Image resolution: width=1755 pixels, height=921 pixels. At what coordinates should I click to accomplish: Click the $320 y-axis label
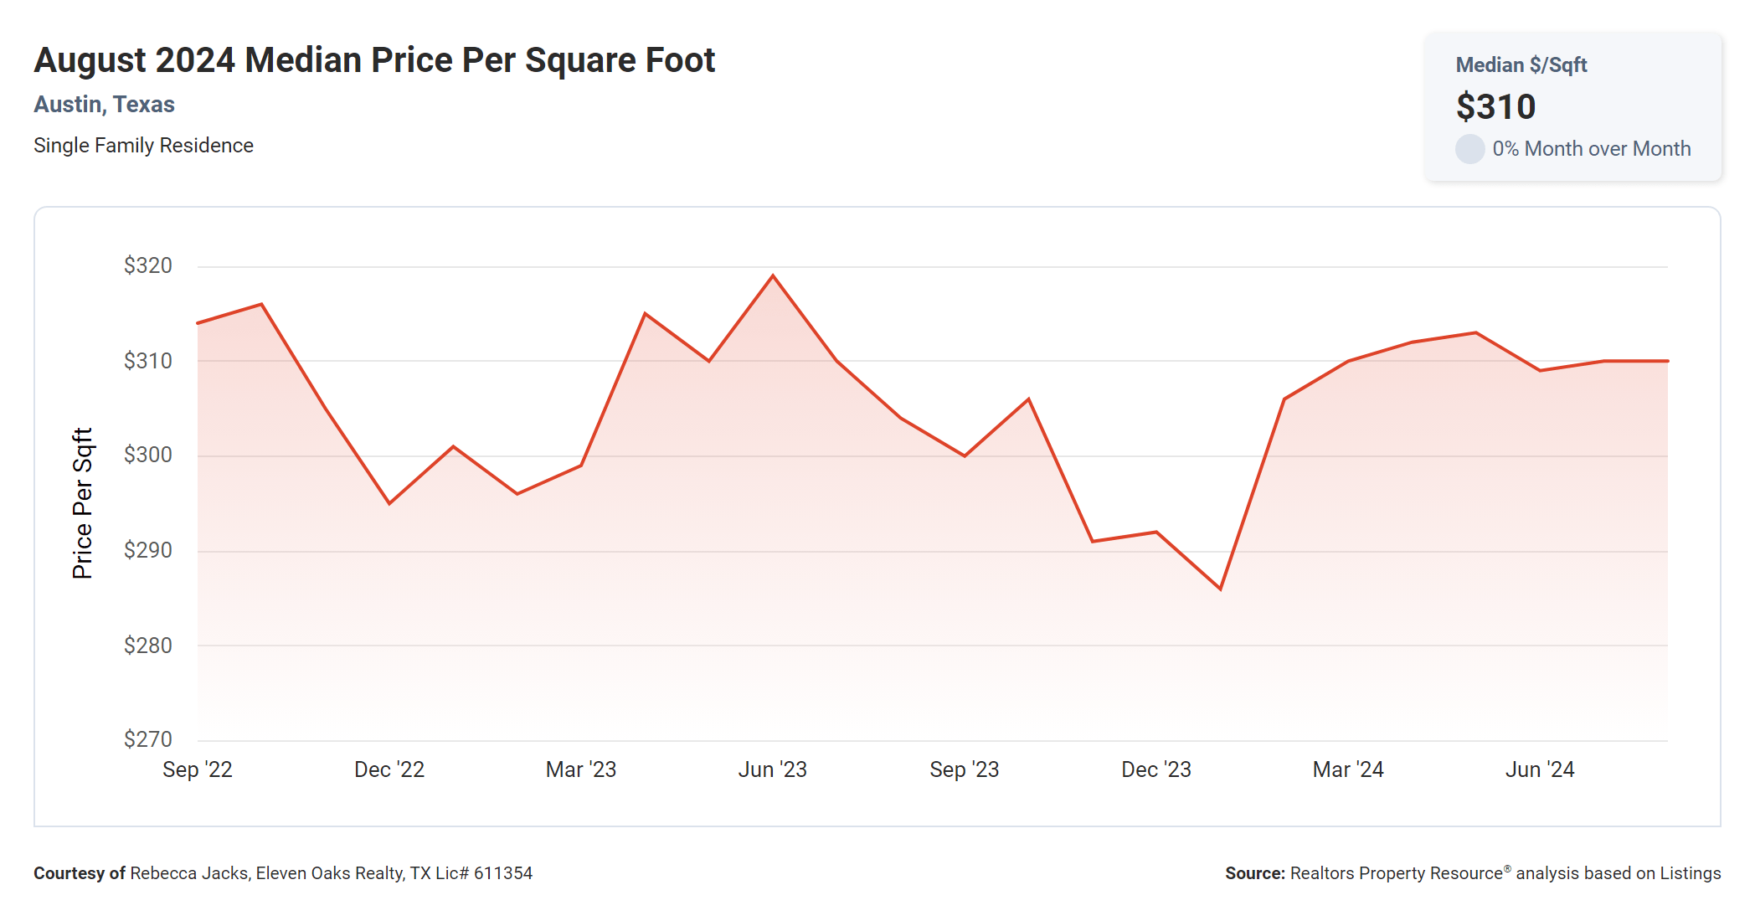pyautogui.click(x=147, y=265)
